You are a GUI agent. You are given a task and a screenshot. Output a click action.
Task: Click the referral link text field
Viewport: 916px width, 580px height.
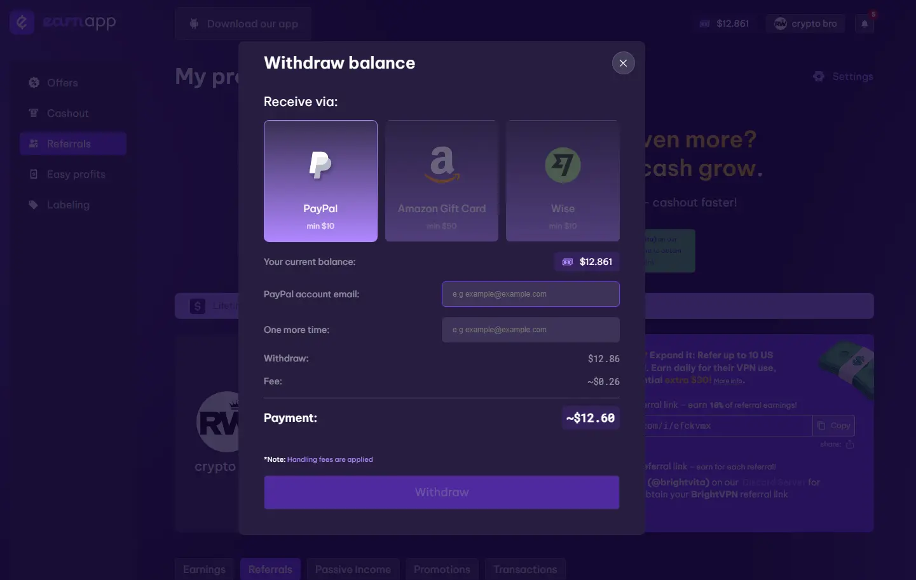(x=728, y=426)
